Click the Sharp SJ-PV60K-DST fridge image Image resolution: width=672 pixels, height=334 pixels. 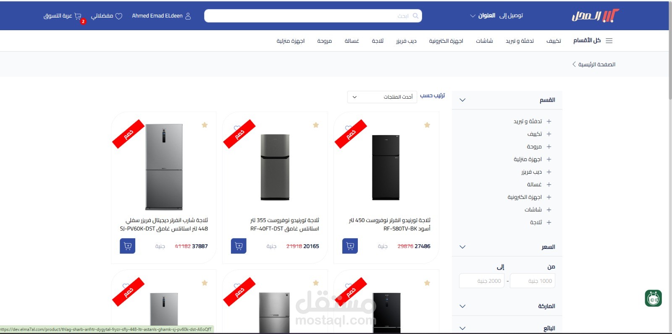[164, 167]
